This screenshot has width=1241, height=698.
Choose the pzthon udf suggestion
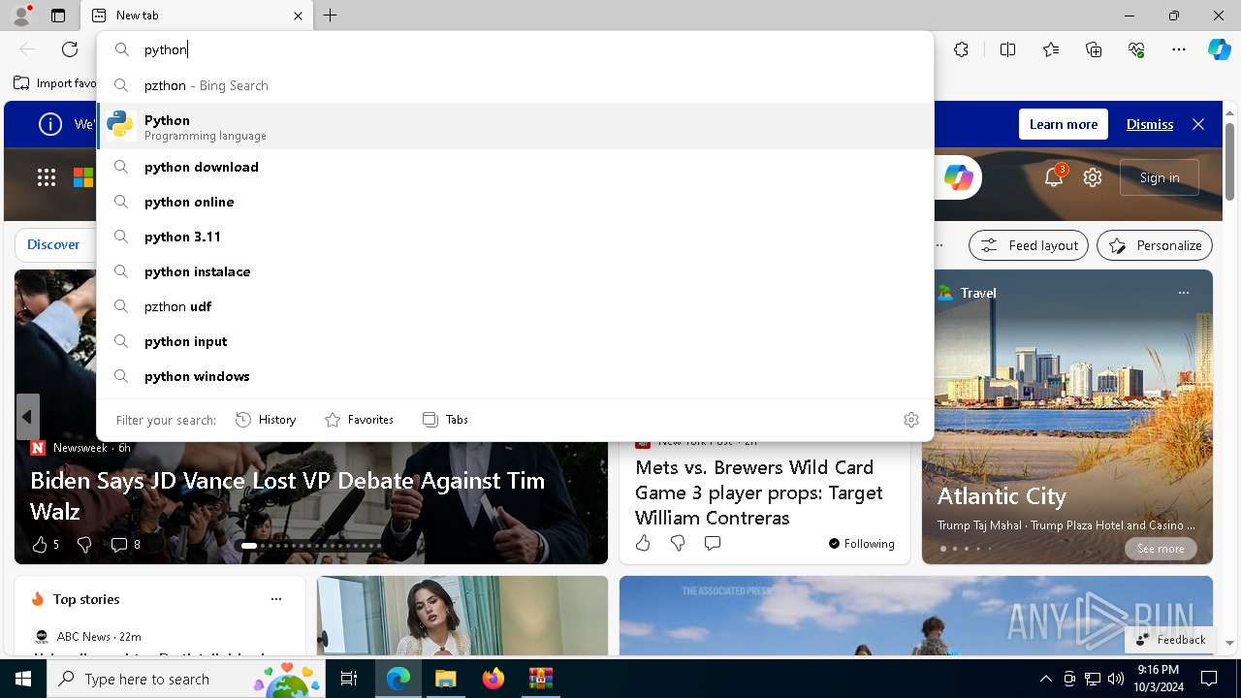click(515, 306)
